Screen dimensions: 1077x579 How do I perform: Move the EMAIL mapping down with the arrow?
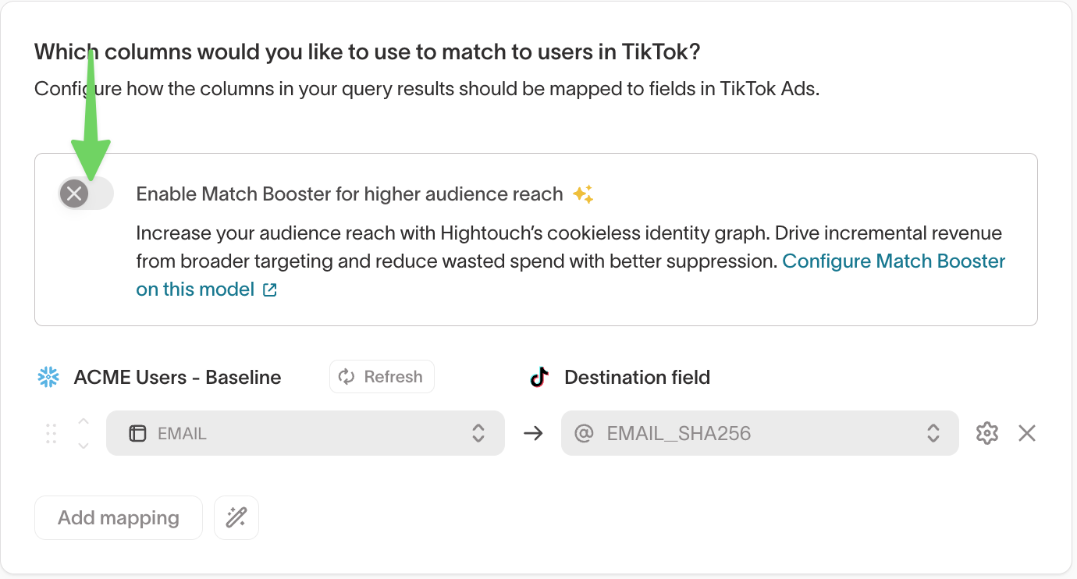click(84, 446)
